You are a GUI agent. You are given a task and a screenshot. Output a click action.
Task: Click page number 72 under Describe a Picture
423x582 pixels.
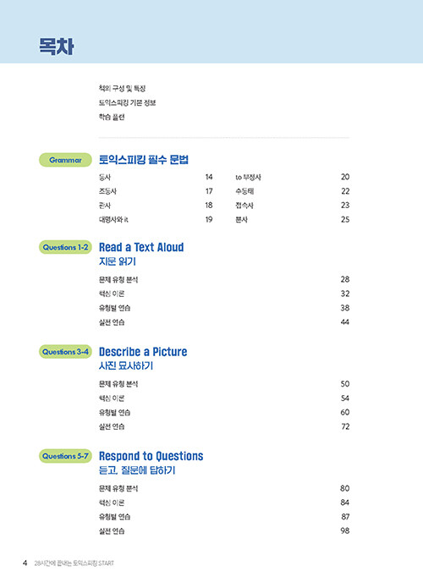click(345, 426)
